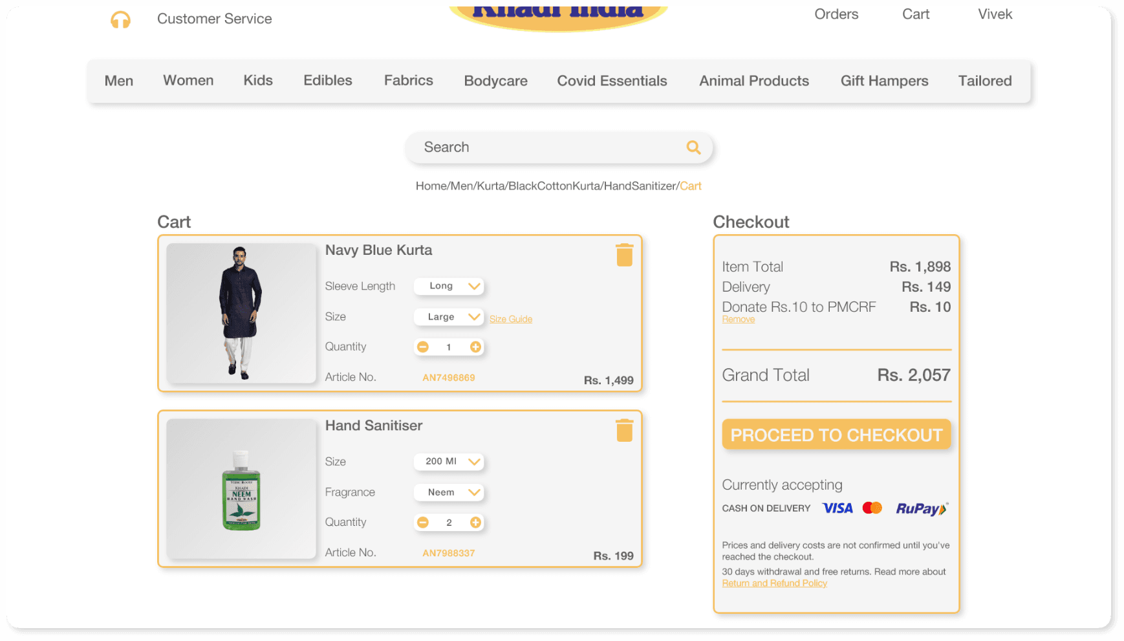Viewport: 1124px width, 641px height.
Task: Click the CASH ON DELIVERY text
Action: [x=766, y=508]
